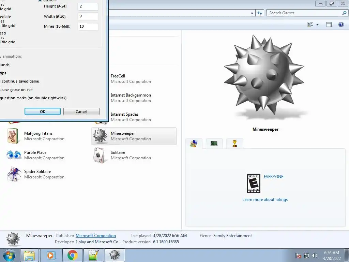The image size is (349, 262).
Task: Select the Custom radio button
Action: 40,1
